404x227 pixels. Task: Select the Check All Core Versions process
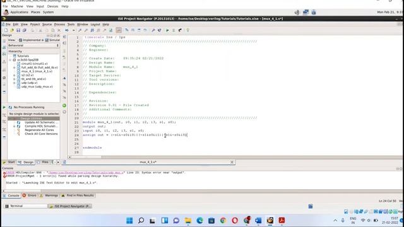41,134
